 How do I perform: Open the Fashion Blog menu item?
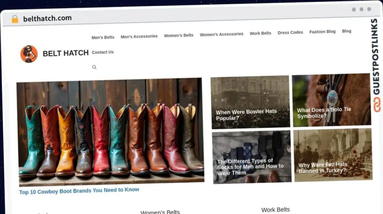click(x=322, y=32)
